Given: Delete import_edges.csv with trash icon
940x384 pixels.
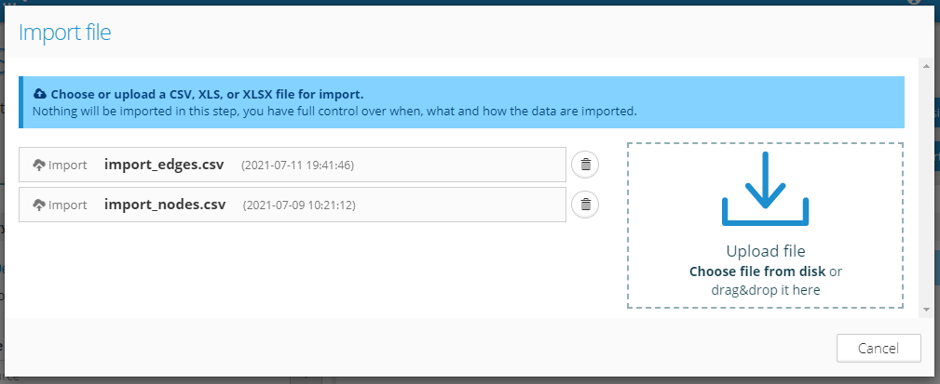Looking at the screenshot, I should tap(585, 165).
